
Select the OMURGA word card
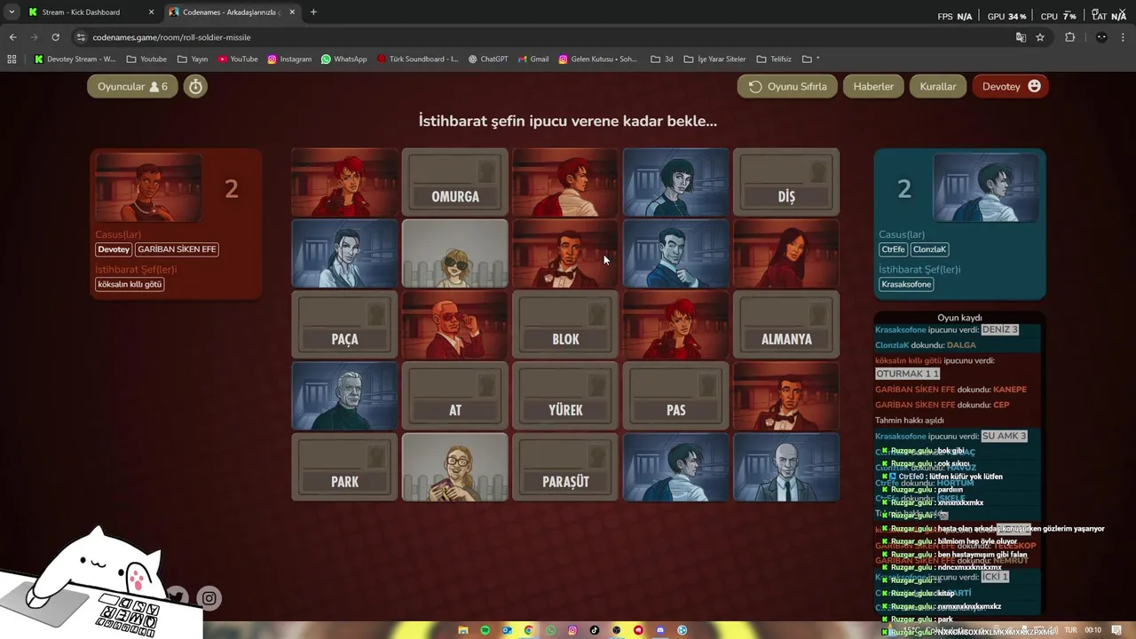[x=455, y=182]
